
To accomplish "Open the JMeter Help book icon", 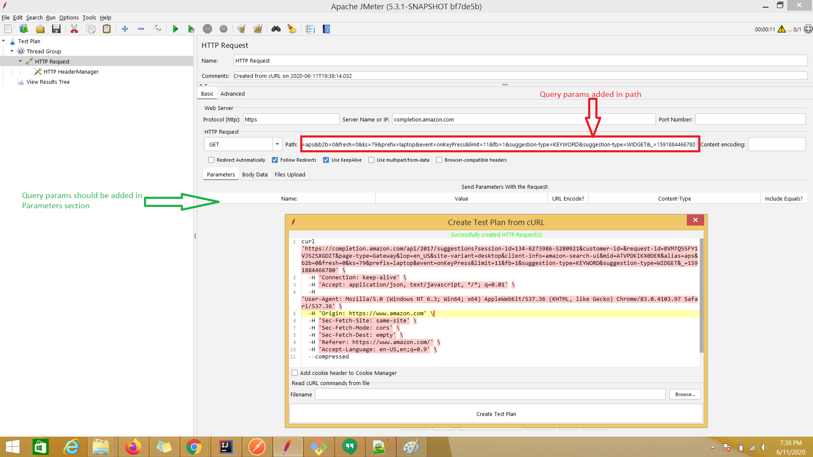I will coord(326,29).
